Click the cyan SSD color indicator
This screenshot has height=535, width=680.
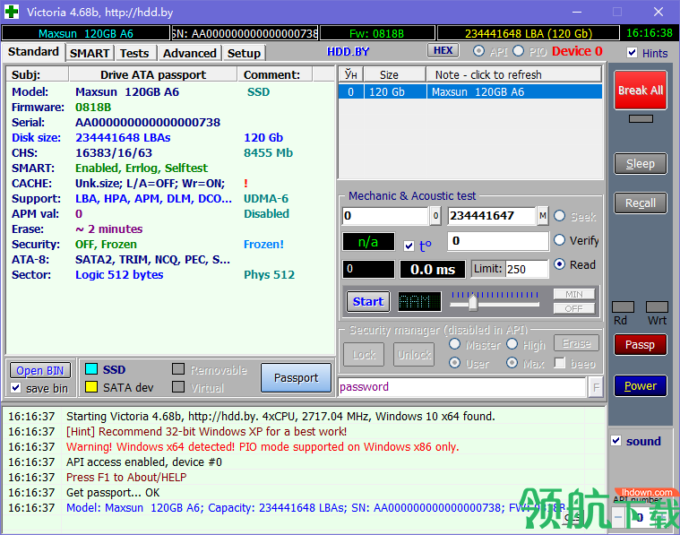[x=91, y=369]
